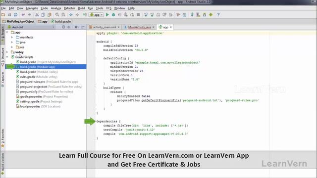The height and width of the screenshot is (178, 317).
Task: Open Android Device Monitor icon
Action: [x=211, y=15]
